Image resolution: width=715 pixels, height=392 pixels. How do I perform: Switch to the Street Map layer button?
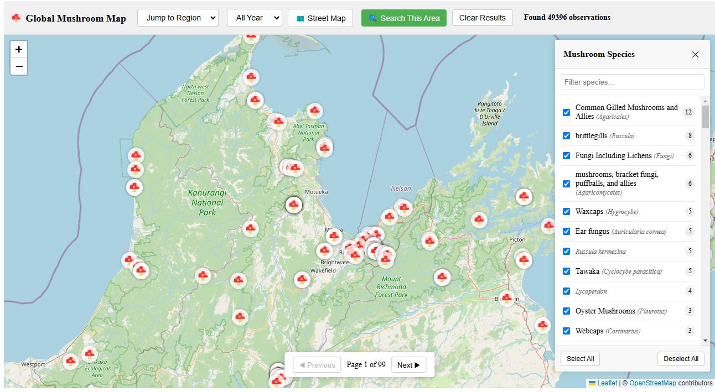tap(320, 18)
